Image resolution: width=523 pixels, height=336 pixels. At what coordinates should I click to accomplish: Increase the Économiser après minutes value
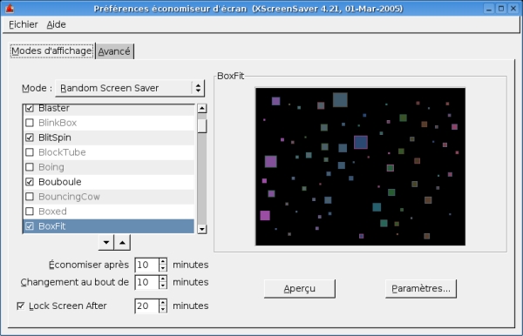click(x=163, y=261)
